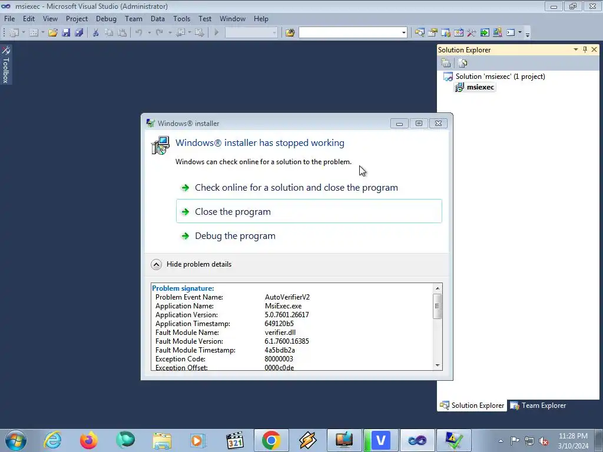The height and width of the screenshot is (452, 603).
Task: Open the Test menu
Action: click(204, 18)
